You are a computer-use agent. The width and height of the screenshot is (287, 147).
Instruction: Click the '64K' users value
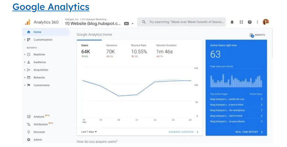(86, 52)
